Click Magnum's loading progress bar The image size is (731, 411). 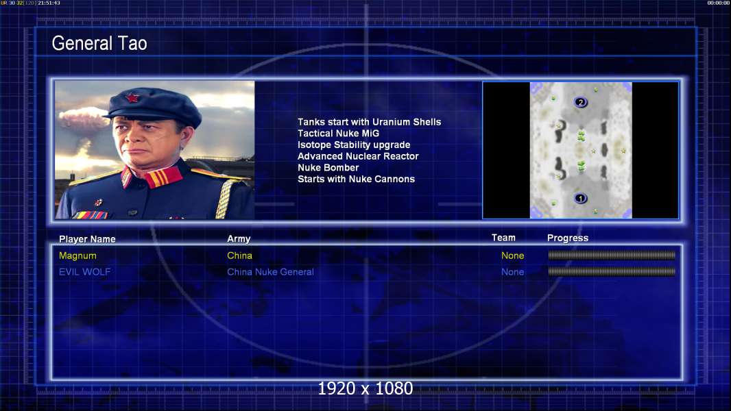[x=612, y=255]
